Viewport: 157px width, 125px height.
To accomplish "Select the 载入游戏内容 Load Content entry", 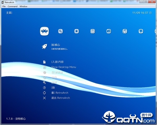I will (57, 62).
